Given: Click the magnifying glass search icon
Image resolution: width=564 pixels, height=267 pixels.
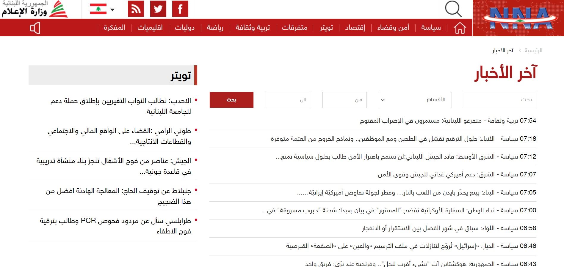Looking at the screenshot, I should [x=453, y=9].
